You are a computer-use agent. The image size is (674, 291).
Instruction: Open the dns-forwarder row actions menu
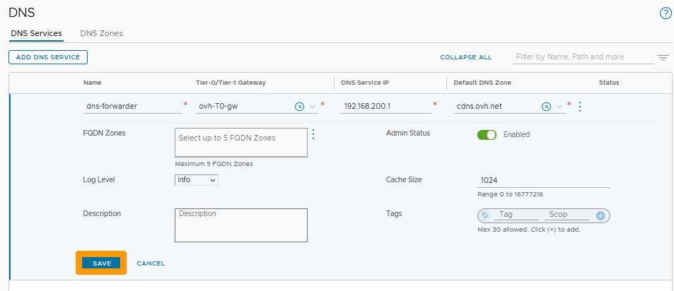580,107
